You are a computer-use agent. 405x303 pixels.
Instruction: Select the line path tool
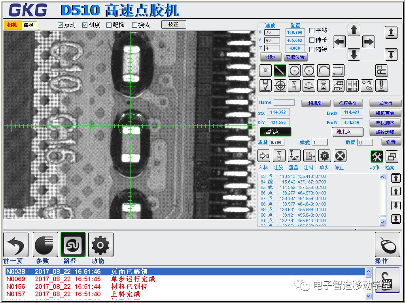pos(280,70)
